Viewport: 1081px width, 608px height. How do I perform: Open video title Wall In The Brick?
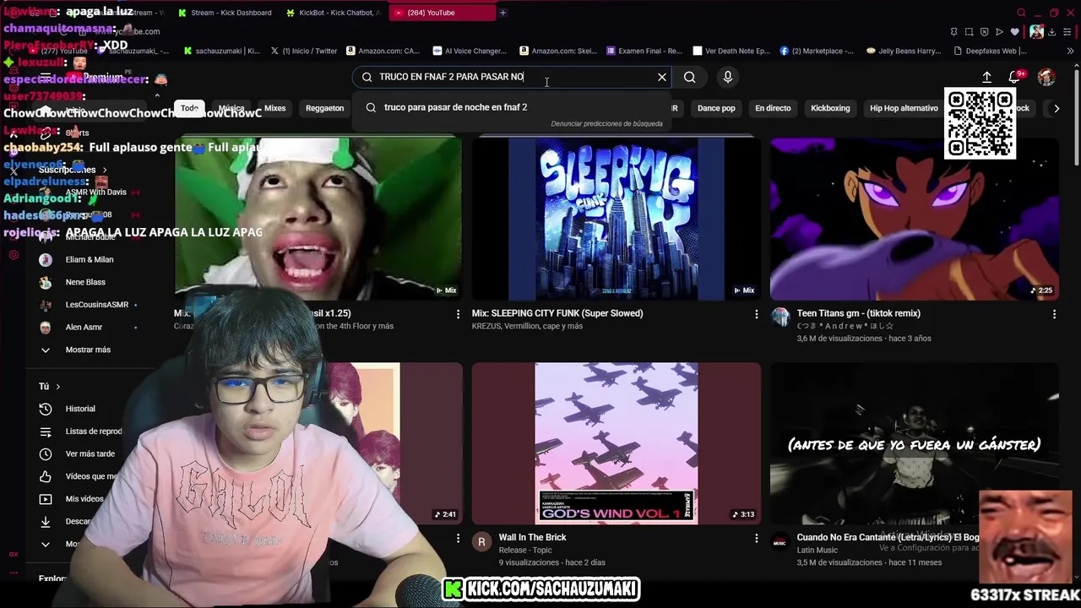pos(532,537)
